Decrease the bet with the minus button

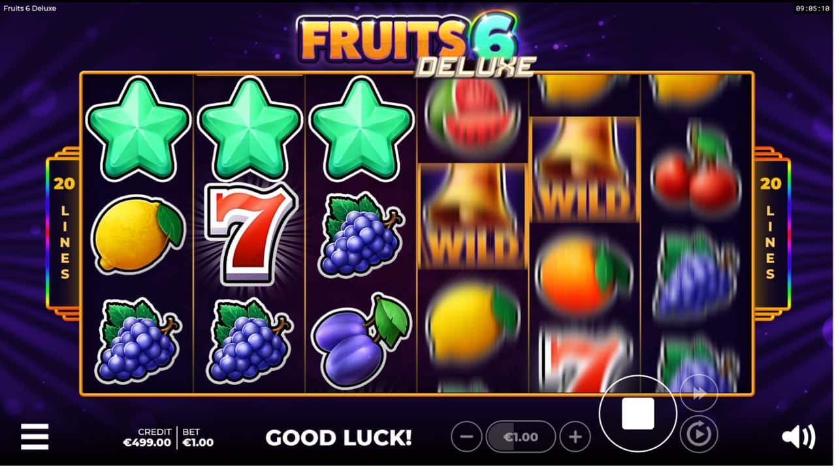[466, 437]
